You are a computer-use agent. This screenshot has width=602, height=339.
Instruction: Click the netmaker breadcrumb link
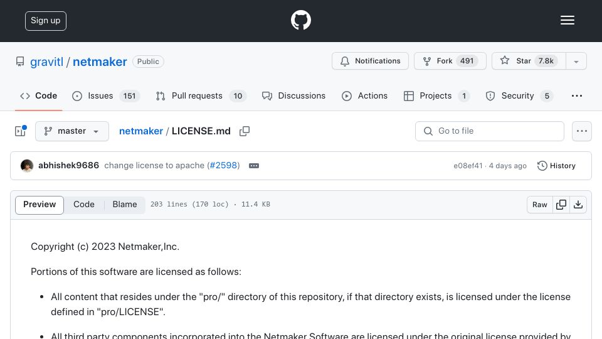click(141, 131)
